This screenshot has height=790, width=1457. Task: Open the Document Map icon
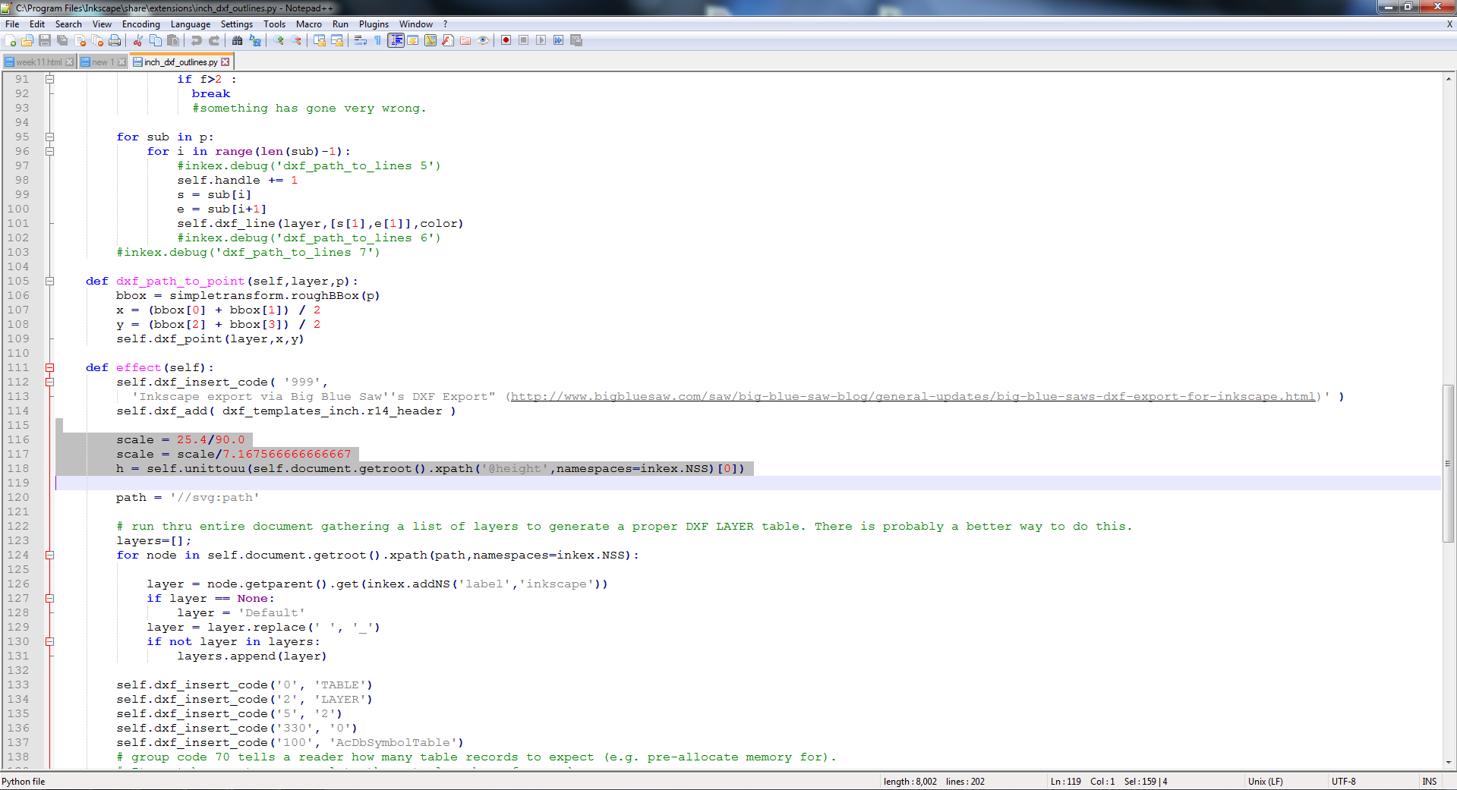coord(430,40)
